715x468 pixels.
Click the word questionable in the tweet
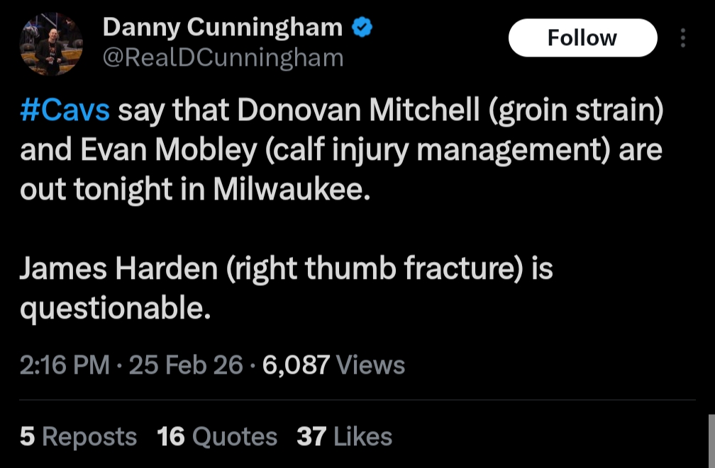click(x=115, y=307)
